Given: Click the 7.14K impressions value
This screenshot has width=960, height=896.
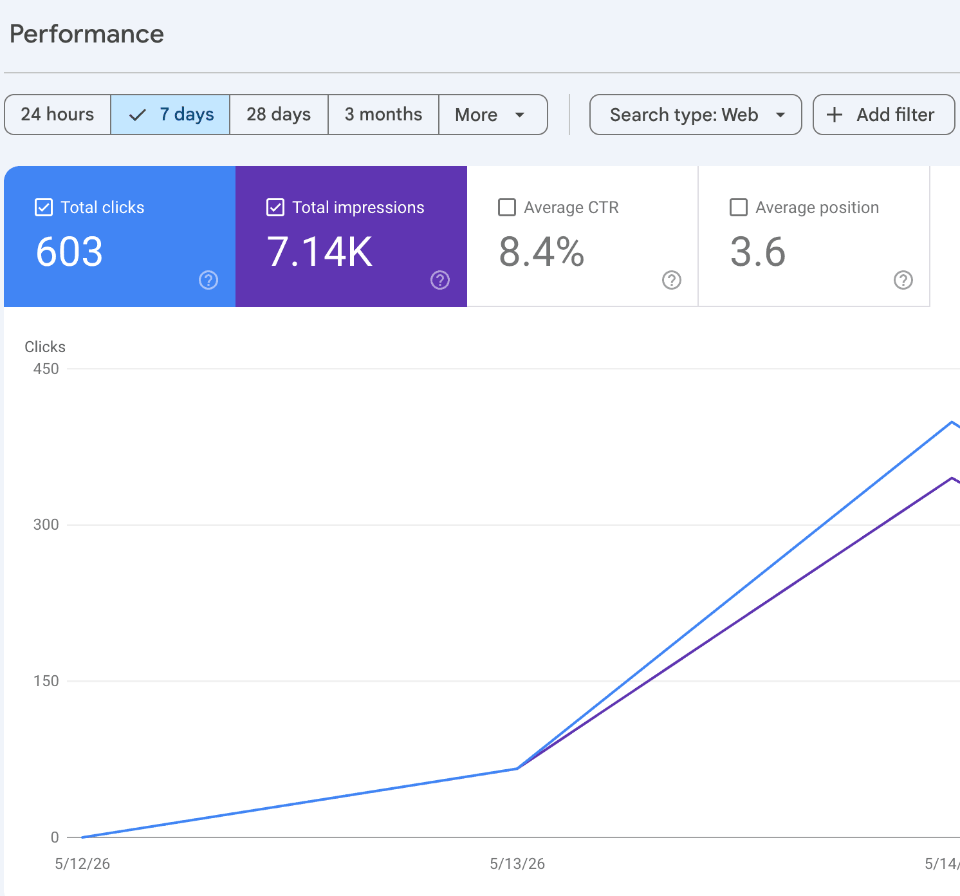Looking at the screenshot, I should pos(320,252).
